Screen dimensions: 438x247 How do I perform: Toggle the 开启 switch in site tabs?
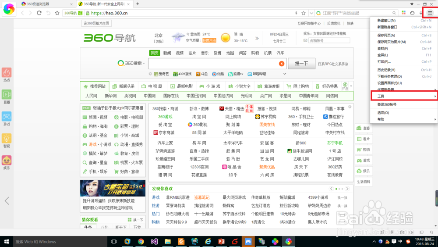click(x=345, y=86)
